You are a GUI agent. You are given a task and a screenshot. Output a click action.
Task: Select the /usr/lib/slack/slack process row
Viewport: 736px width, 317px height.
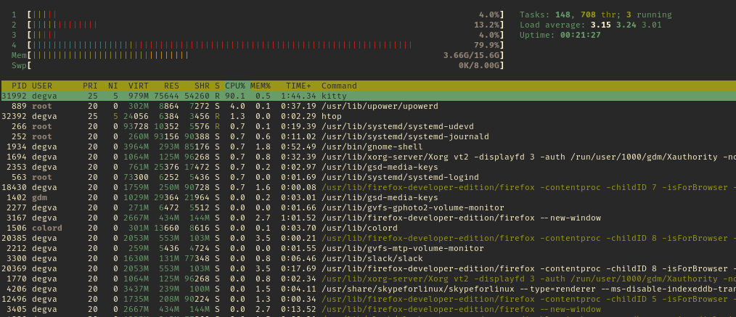(368, 258)
